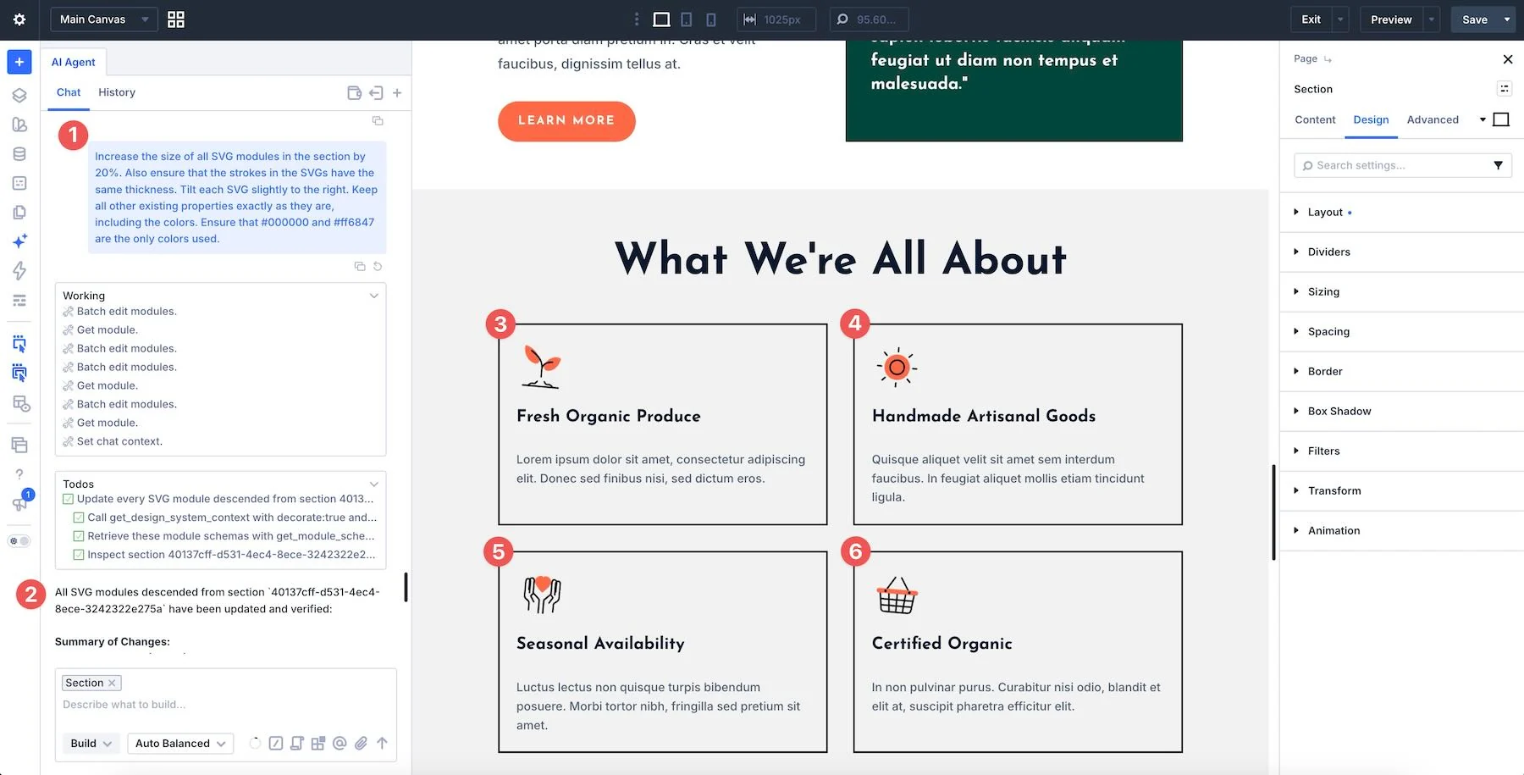Click the blue add module plus button

pyautogui.click(x=19, y=62)
